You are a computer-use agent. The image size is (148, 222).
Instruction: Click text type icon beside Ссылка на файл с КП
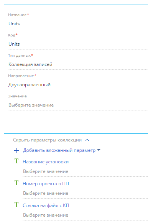[x=16, y=205]
